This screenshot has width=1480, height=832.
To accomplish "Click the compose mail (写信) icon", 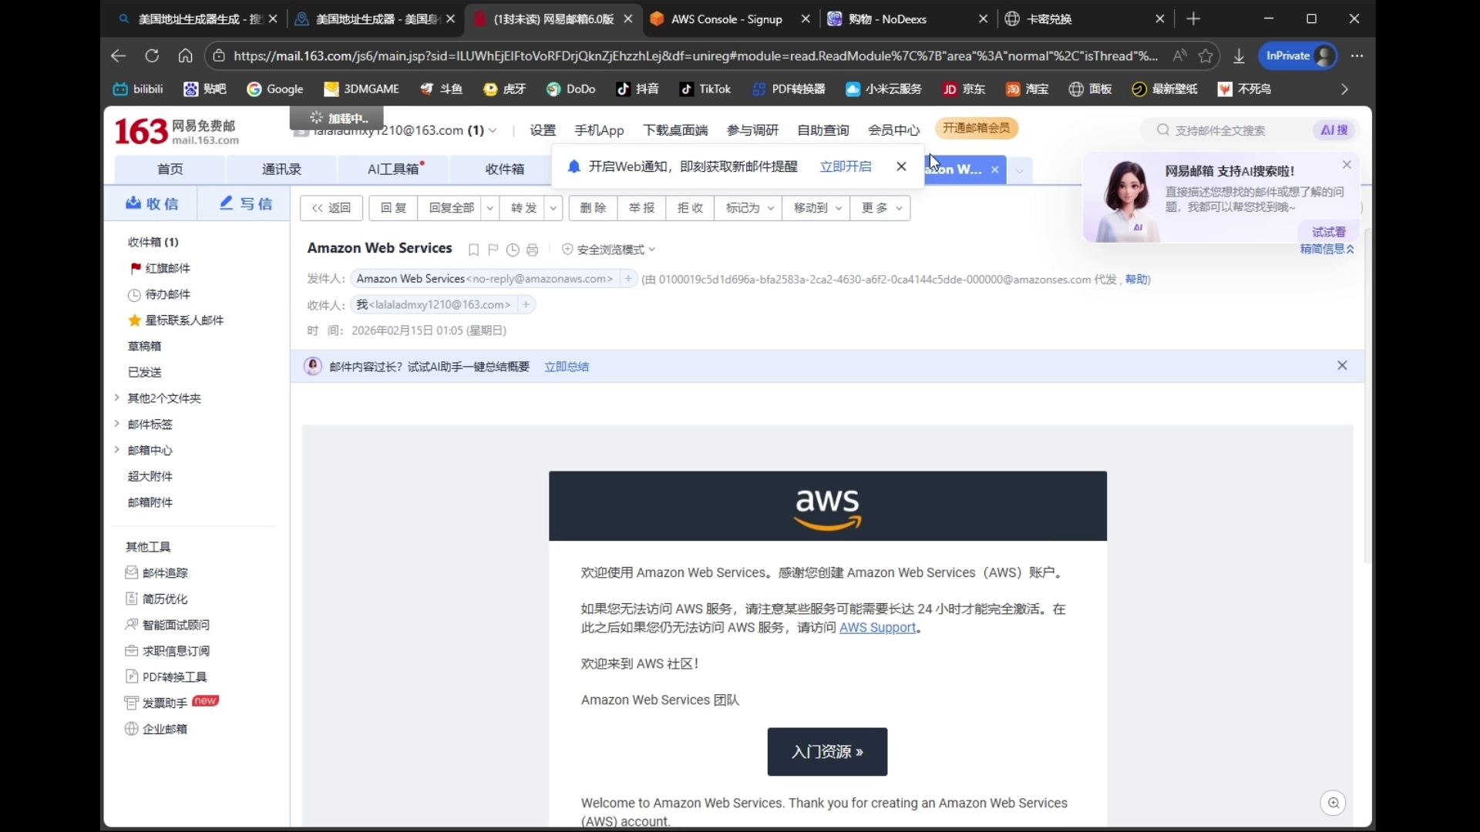I will pyautogui.click(x=245, y=203).
